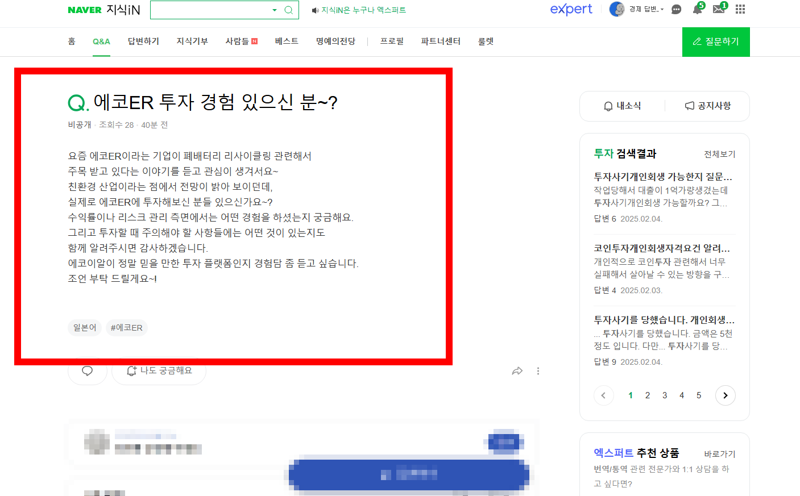Screen dimensions: 800x496
Task: Open the three-dot more options menu
Action: click(538, 371)
